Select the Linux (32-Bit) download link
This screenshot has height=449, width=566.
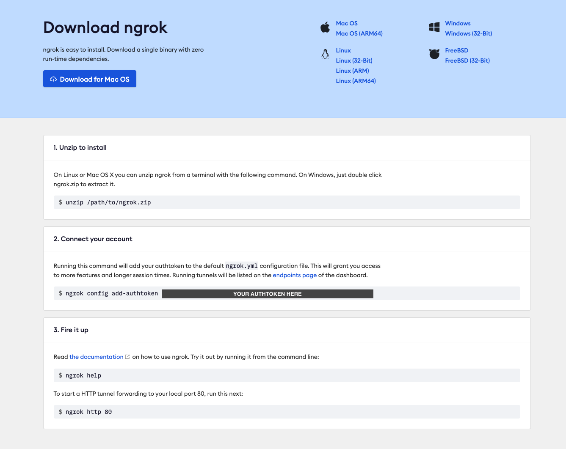354,61
